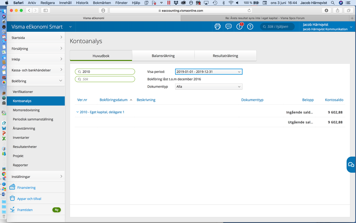Viewport: 356px width, 223px height.
Task: Click Safari address bar eaccounting.vismaonline.com
Action: point(181,10)
